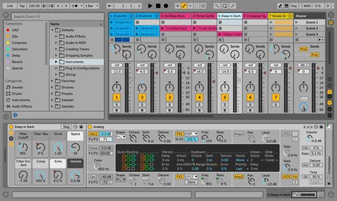Click the Session Record circle button

(203, 6)
